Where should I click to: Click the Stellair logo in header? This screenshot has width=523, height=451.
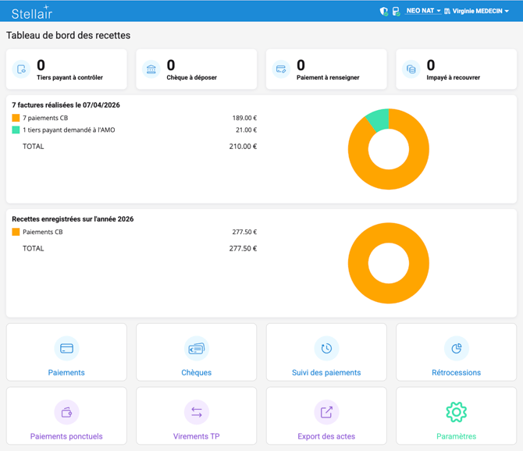pyautogui.click(x=31, y=12)
